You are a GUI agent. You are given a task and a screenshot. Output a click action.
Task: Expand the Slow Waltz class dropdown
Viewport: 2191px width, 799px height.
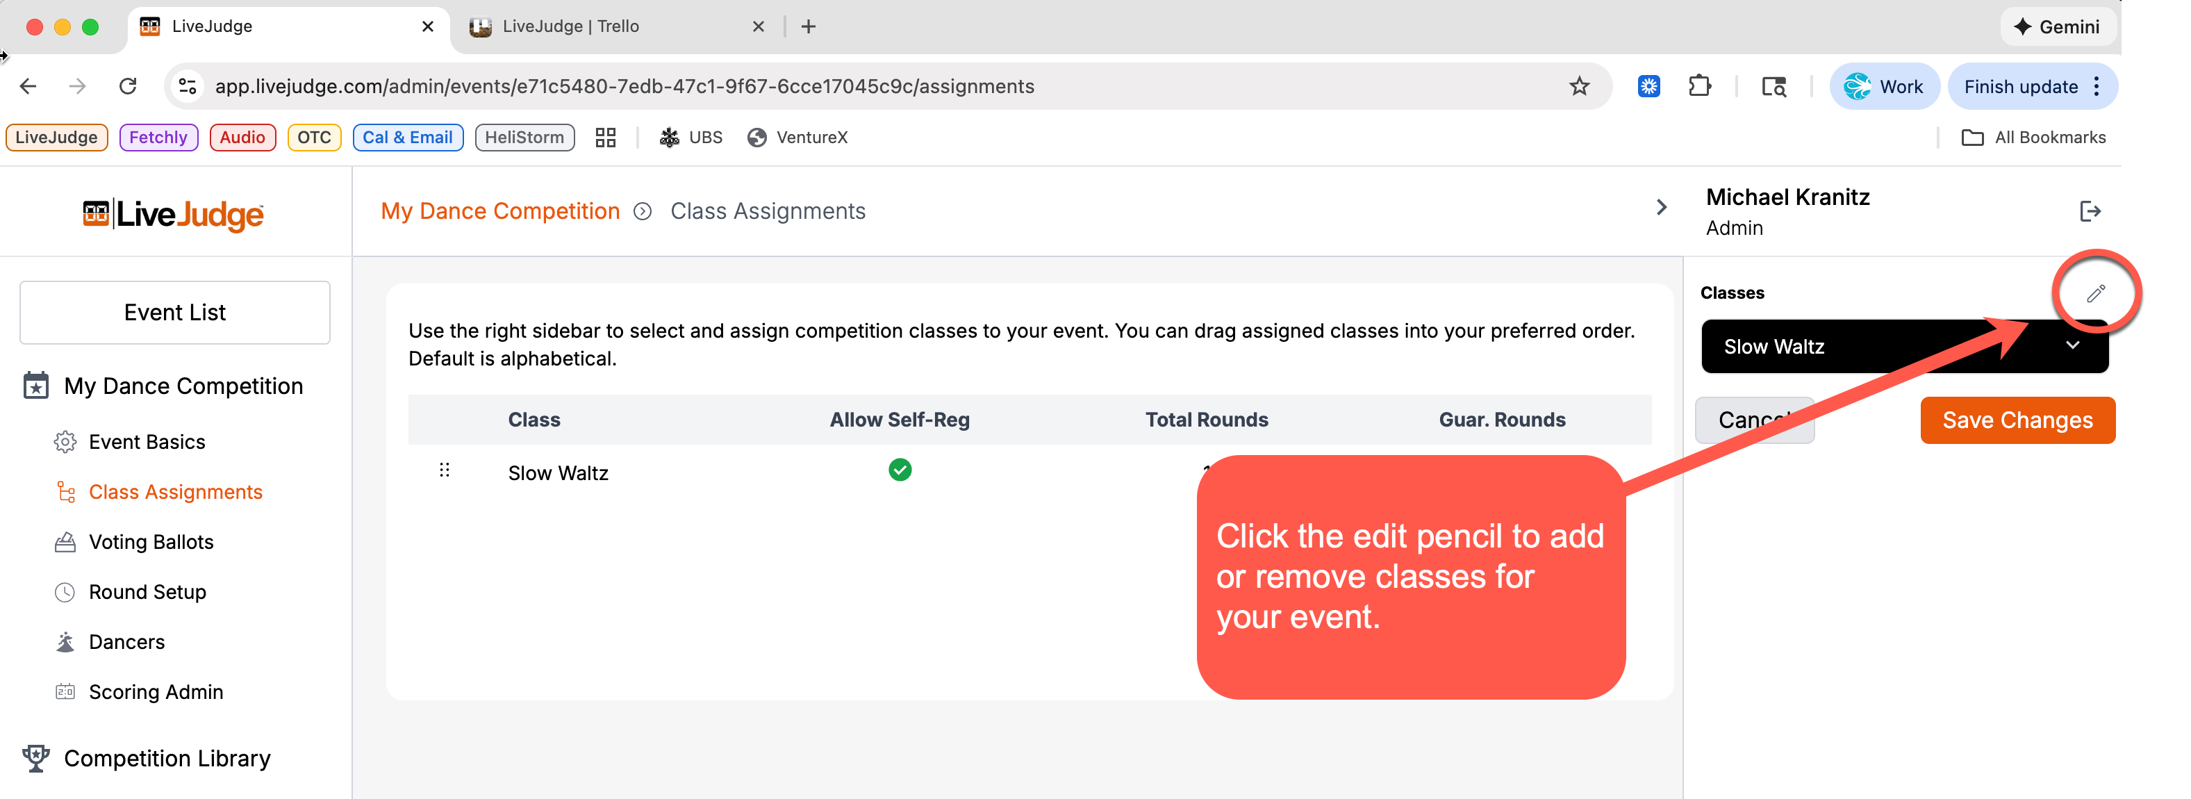[2072, 345]
